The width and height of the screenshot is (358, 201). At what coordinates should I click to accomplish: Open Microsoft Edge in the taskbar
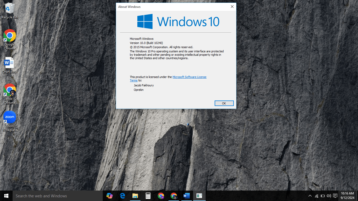pyautogui.click(x=122, y=196)
